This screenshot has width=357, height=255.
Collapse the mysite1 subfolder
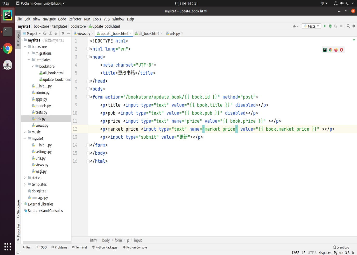pos(25,138)
